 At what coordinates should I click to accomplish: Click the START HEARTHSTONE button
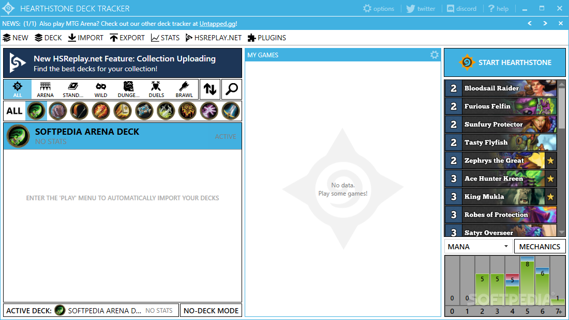(x=505, y=62)
